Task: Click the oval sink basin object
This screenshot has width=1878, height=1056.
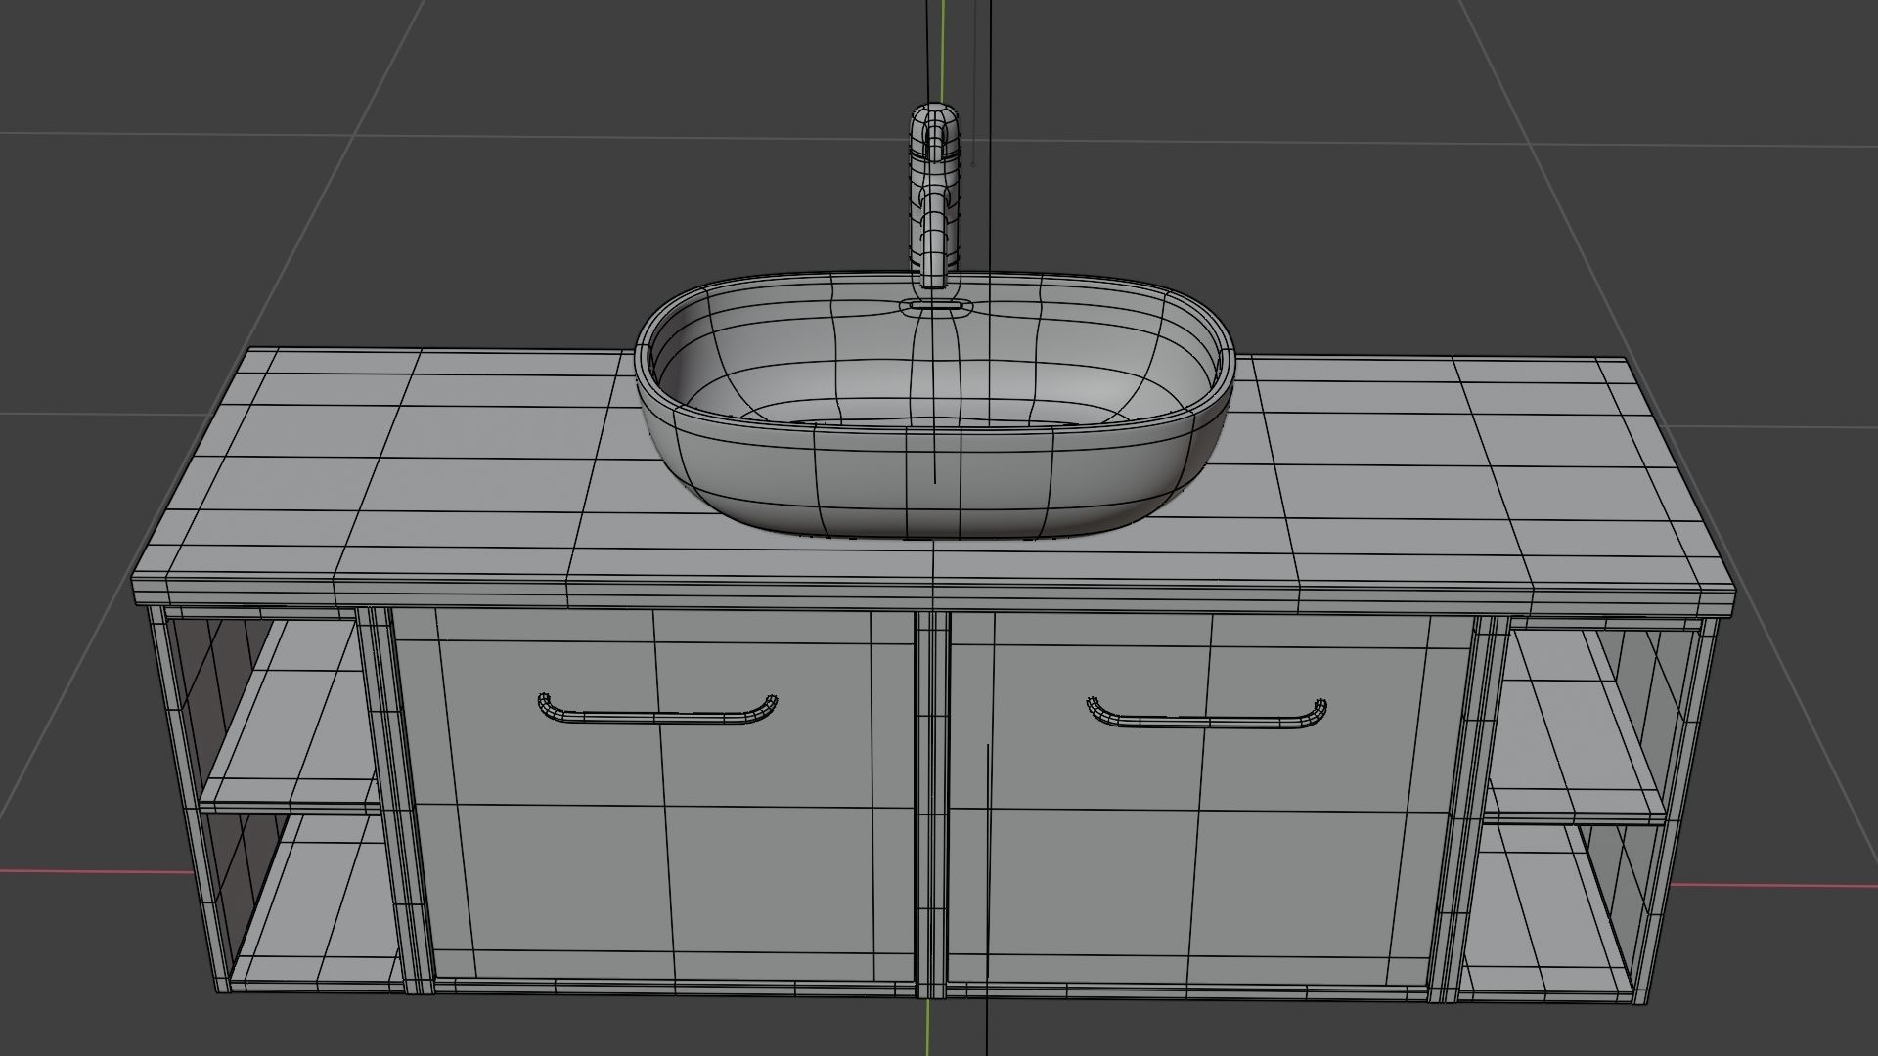Action: 934,403
